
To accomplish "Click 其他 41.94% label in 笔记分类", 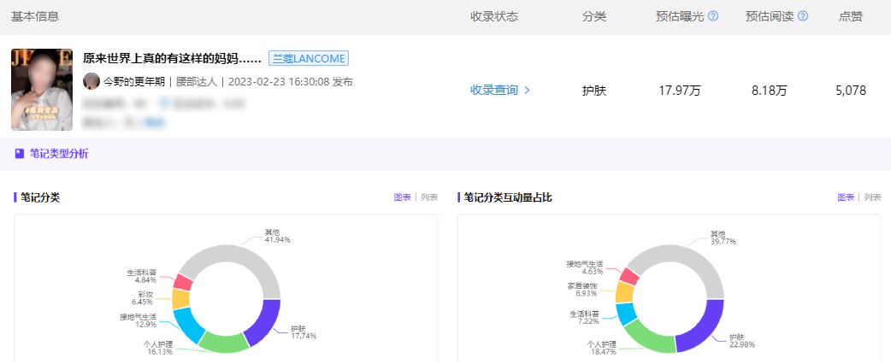I will 277,236.
